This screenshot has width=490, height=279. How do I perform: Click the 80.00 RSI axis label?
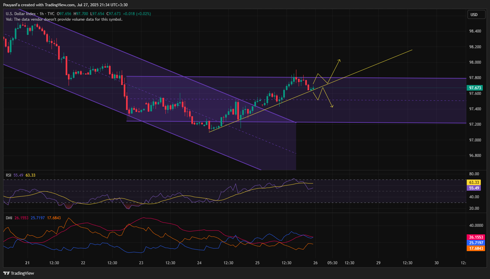pos(474,174)
